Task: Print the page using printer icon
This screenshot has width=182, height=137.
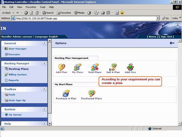Action: click(103, 13)
